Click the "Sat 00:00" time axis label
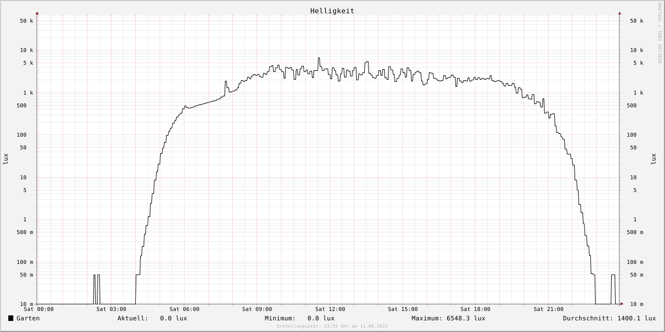Screen dimensions: 665x332 [39, 309]
